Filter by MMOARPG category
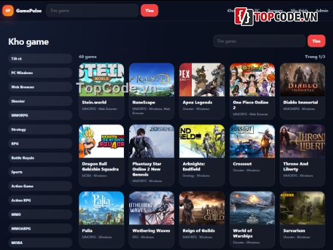The height and width of the screenshot is (250, 333). click(x=40, y=229)
